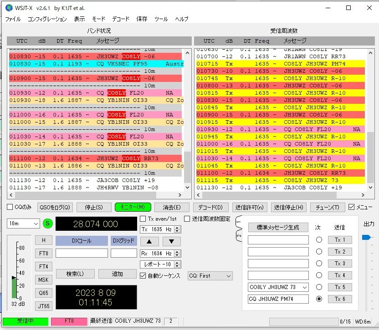Open the ファイル menu

[x=13, y=19]
